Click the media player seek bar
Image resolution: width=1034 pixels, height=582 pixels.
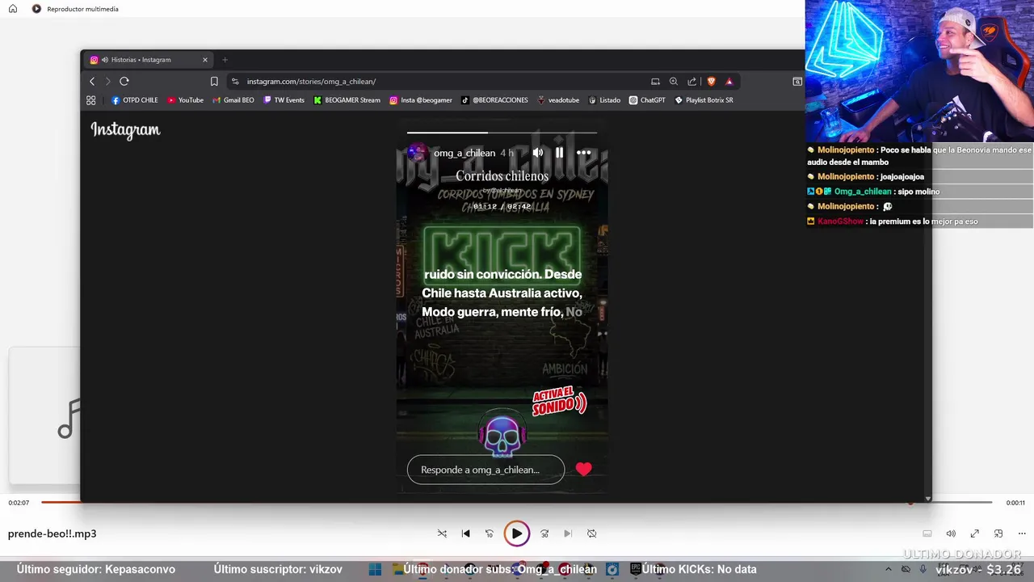coord(517,502)
